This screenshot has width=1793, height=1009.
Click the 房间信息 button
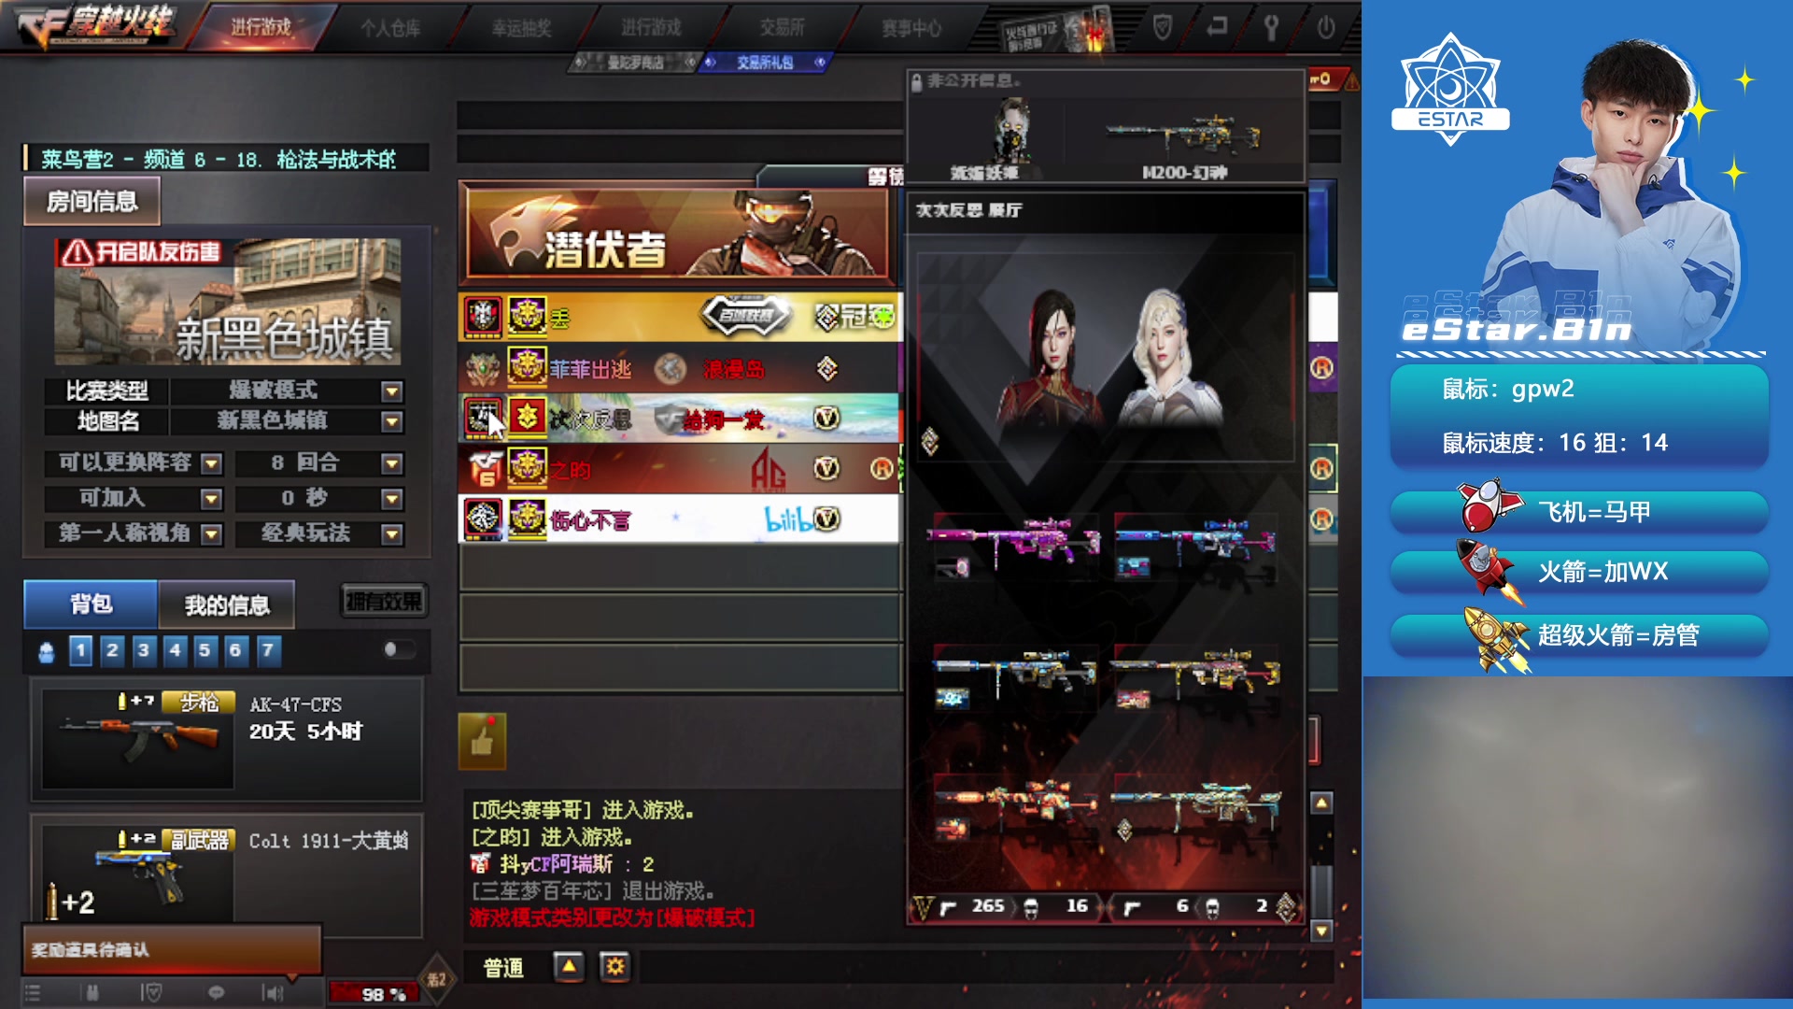click(x=92, y=201)
